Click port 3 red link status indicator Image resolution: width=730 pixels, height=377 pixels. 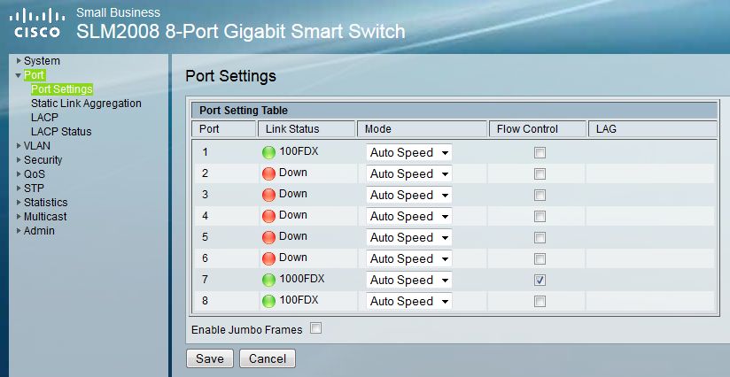tap(268, 196)
